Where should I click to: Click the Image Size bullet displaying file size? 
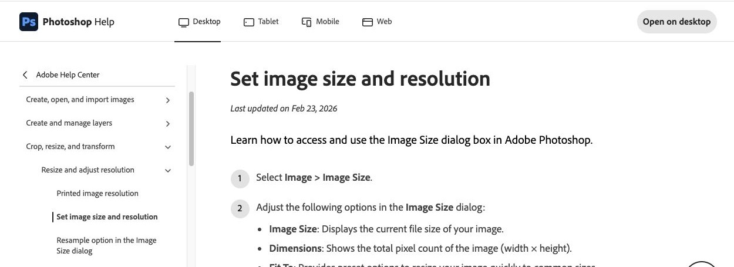[x=386, y=229]
